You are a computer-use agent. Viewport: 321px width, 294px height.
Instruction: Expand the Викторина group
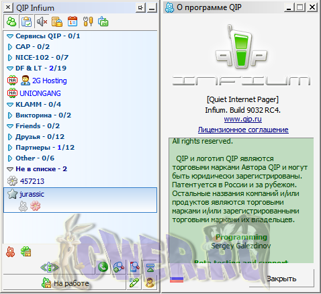(x=10, y=115)
